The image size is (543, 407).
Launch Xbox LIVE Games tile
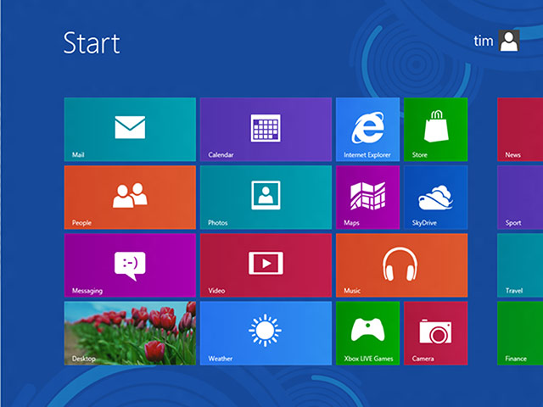click(367, 333)
